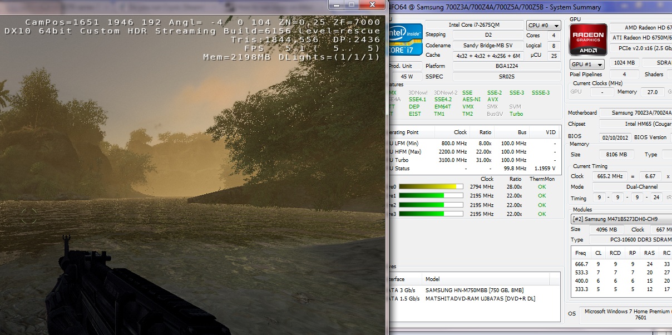The height and width of the screenshot is (335, 672).
Task: Click the 28.00x core ratio value
Action: click(x=514, y=187)
